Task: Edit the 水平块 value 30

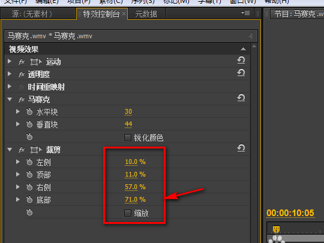Action: (x=128, y=112)
